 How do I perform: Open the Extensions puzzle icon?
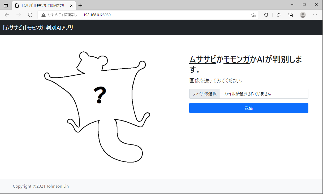click(266, 15)
